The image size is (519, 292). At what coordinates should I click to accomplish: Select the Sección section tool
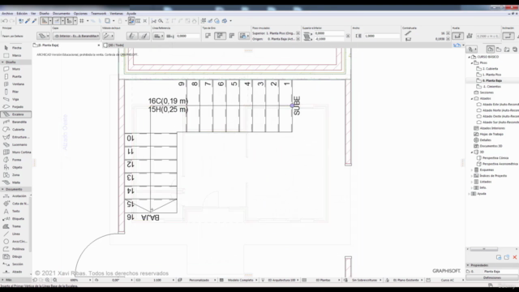pos(16,264)
